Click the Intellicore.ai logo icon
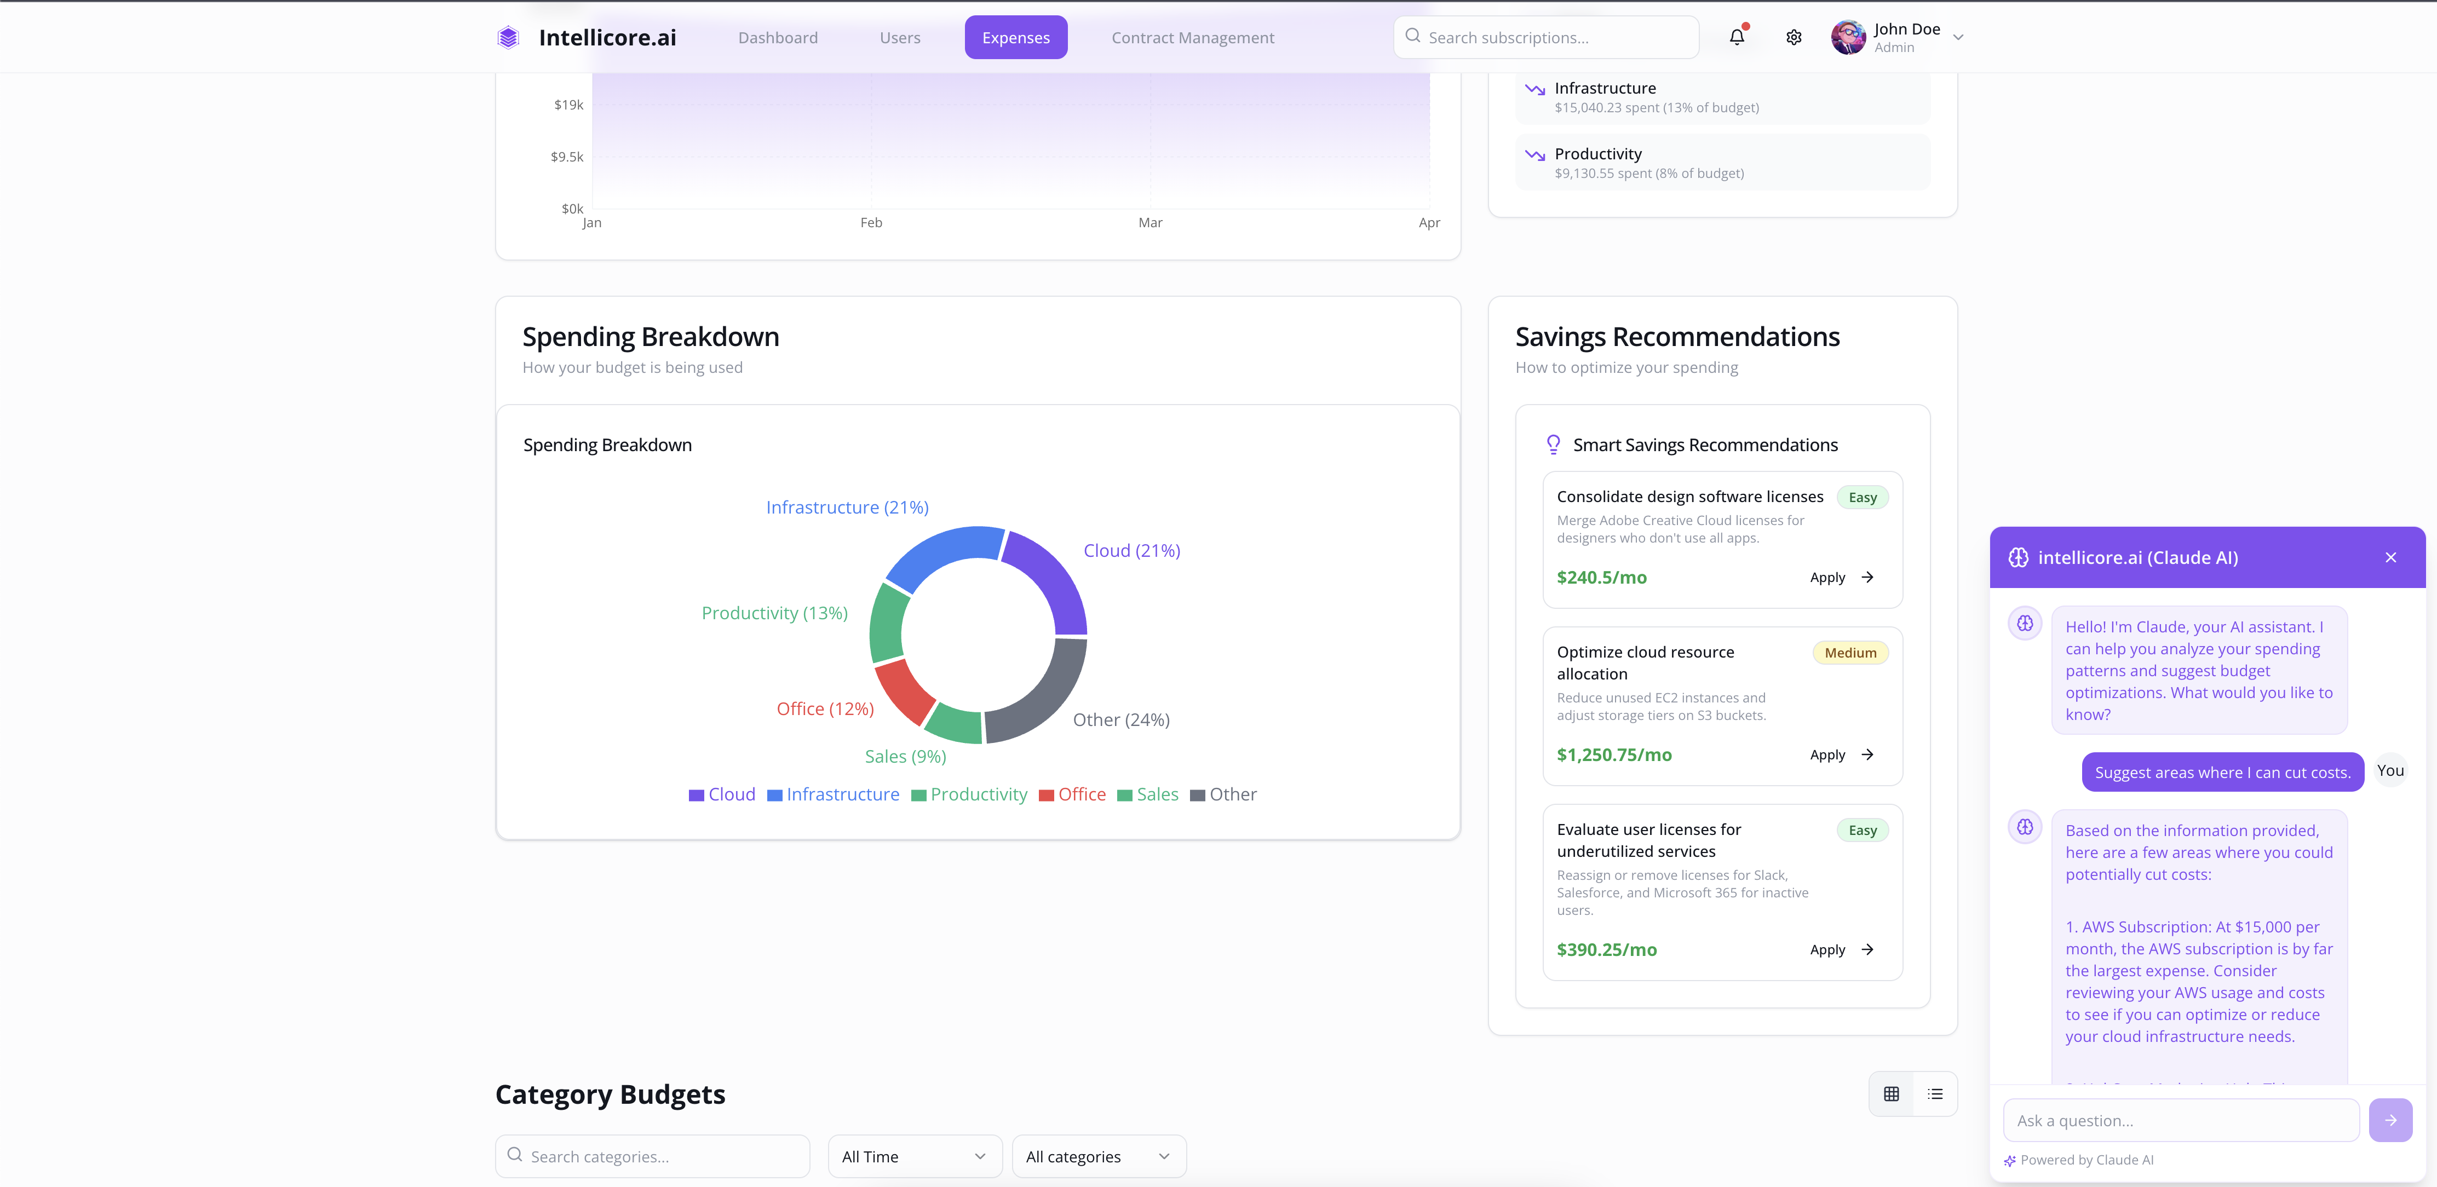 point(508,37)
